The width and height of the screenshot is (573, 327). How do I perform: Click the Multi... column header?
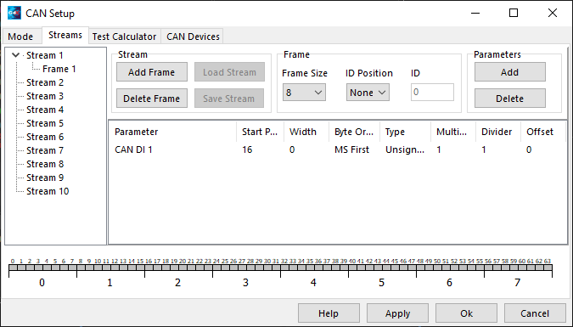453,132
